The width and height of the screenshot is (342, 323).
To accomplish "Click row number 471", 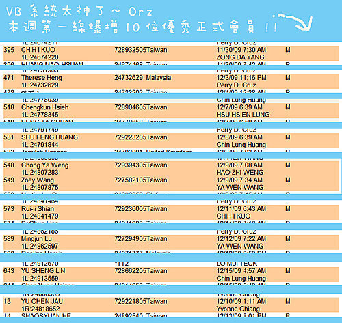I will point(9,78).
